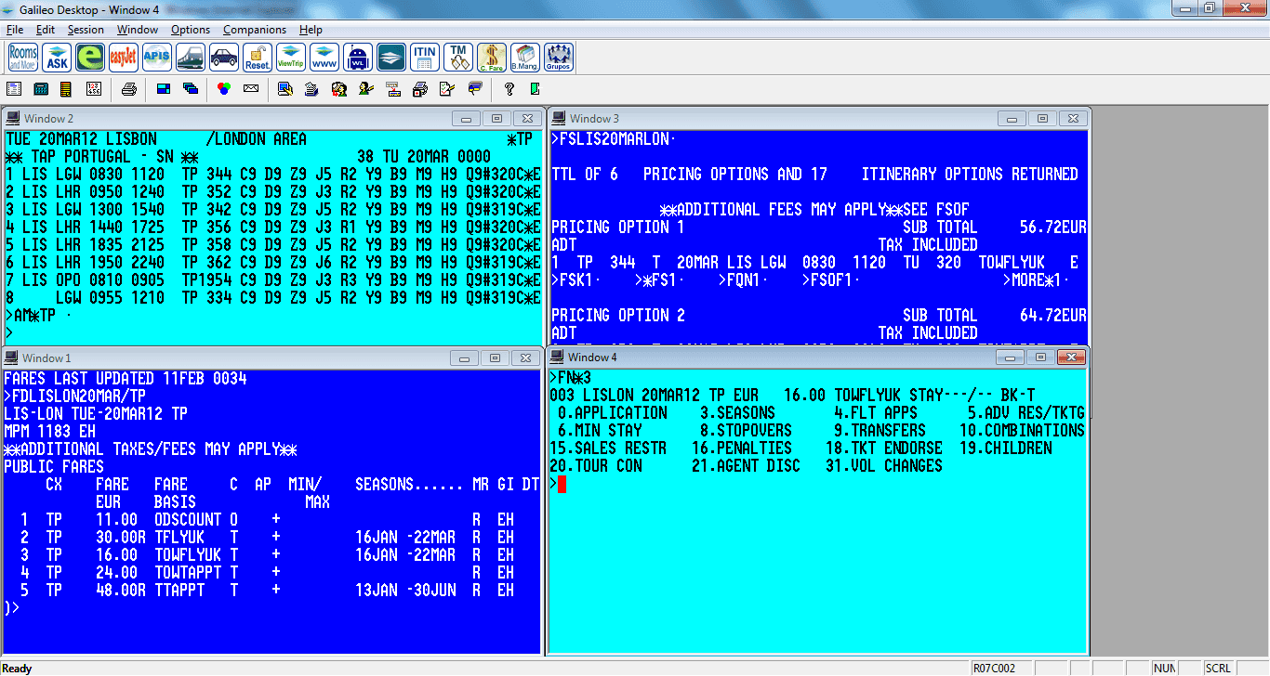The width and height of the screenshot is (1270, 676).
Task: Click the >FSK1 link in Window 3
Action: (576, 279)
